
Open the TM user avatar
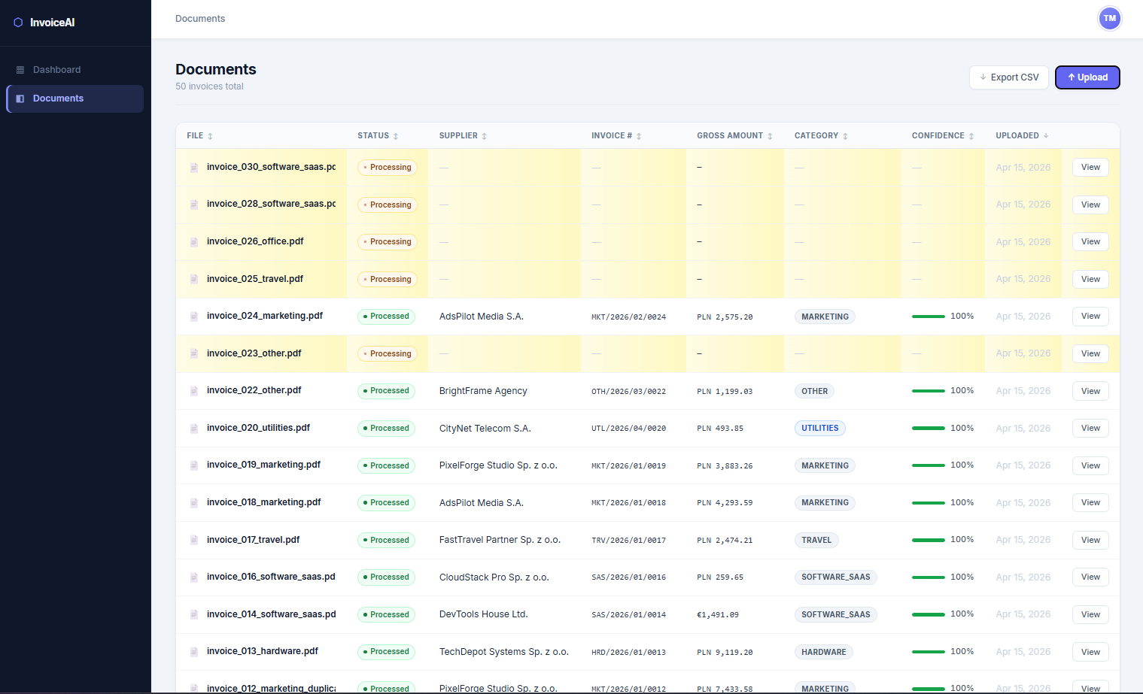pyautogui.click(x=1109, y=19)
